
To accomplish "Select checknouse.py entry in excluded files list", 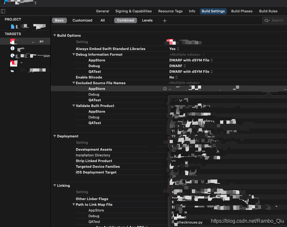I will click(x=190, y=222).
